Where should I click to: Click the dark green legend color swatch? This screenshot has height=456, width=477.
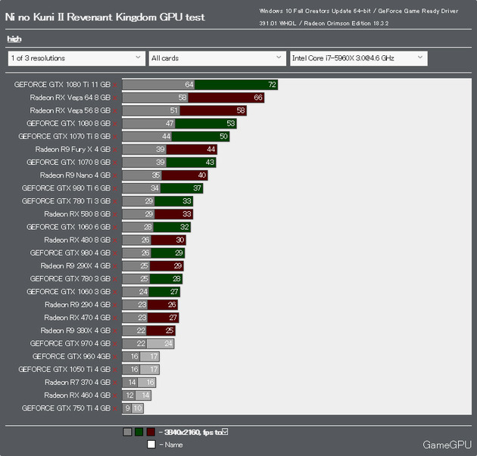[x=139, y=432]
